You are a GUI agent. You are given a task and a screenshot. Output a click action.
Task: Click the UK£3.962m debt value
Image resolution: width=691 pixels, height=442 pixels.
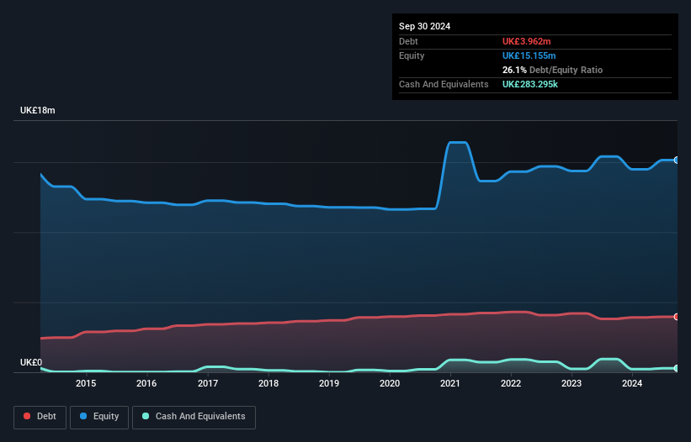(x=527, y=41)
